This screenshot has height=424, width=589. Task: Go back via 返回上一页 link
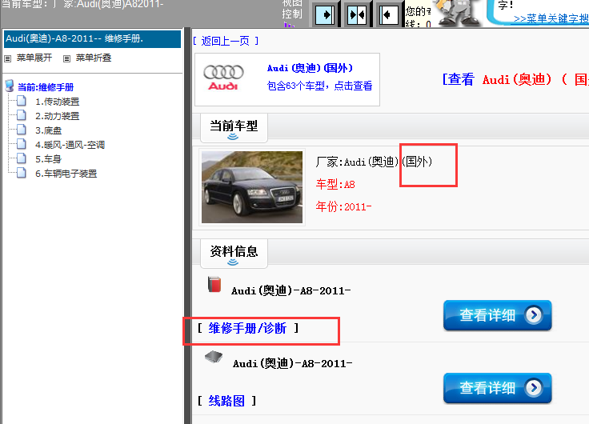click(226, 41)
